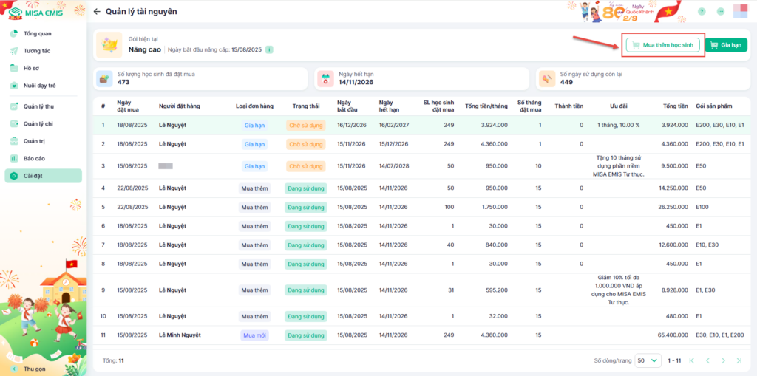The image size is (757, 376).
Task: Click the Mua thêm học sinh button
Action: (662, 45)
